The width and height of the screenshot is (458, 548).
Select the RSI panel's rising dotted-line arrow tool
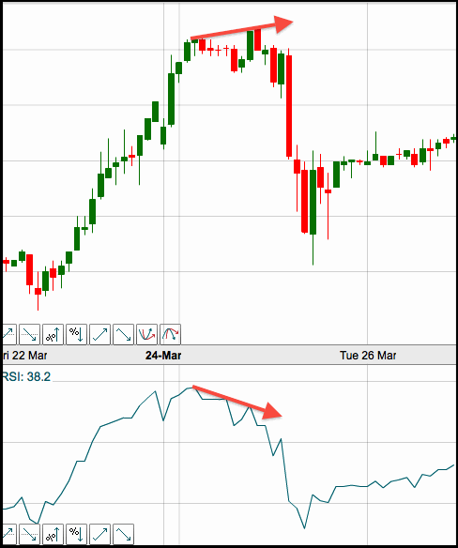point(9,534)
